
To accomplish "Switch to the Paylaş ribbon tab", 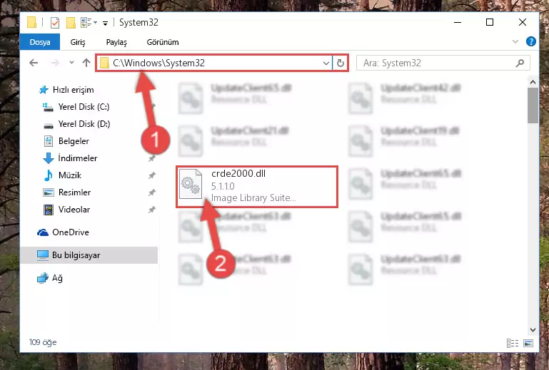I will coord(116,42).
